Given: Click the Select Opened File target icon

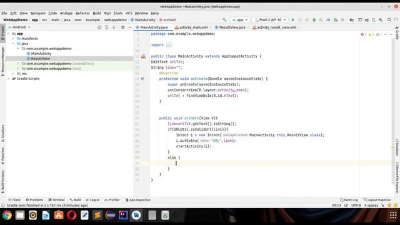Looking at the screenshot, I should click(99, 27).
